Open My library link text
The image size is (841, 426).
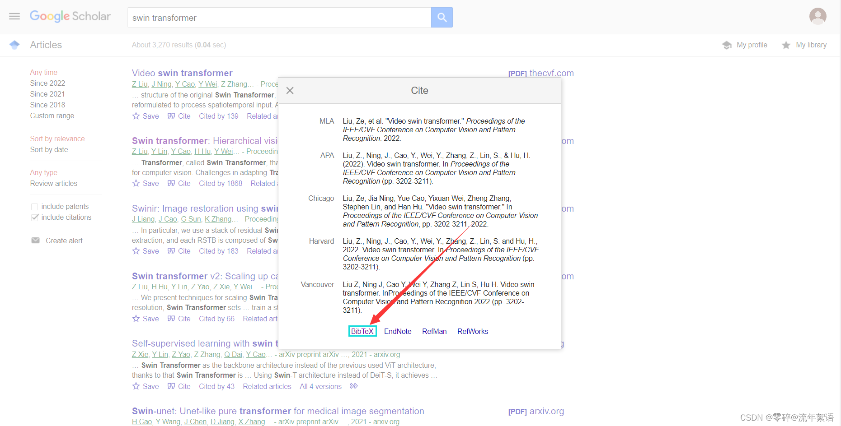(x=811, y=45)
